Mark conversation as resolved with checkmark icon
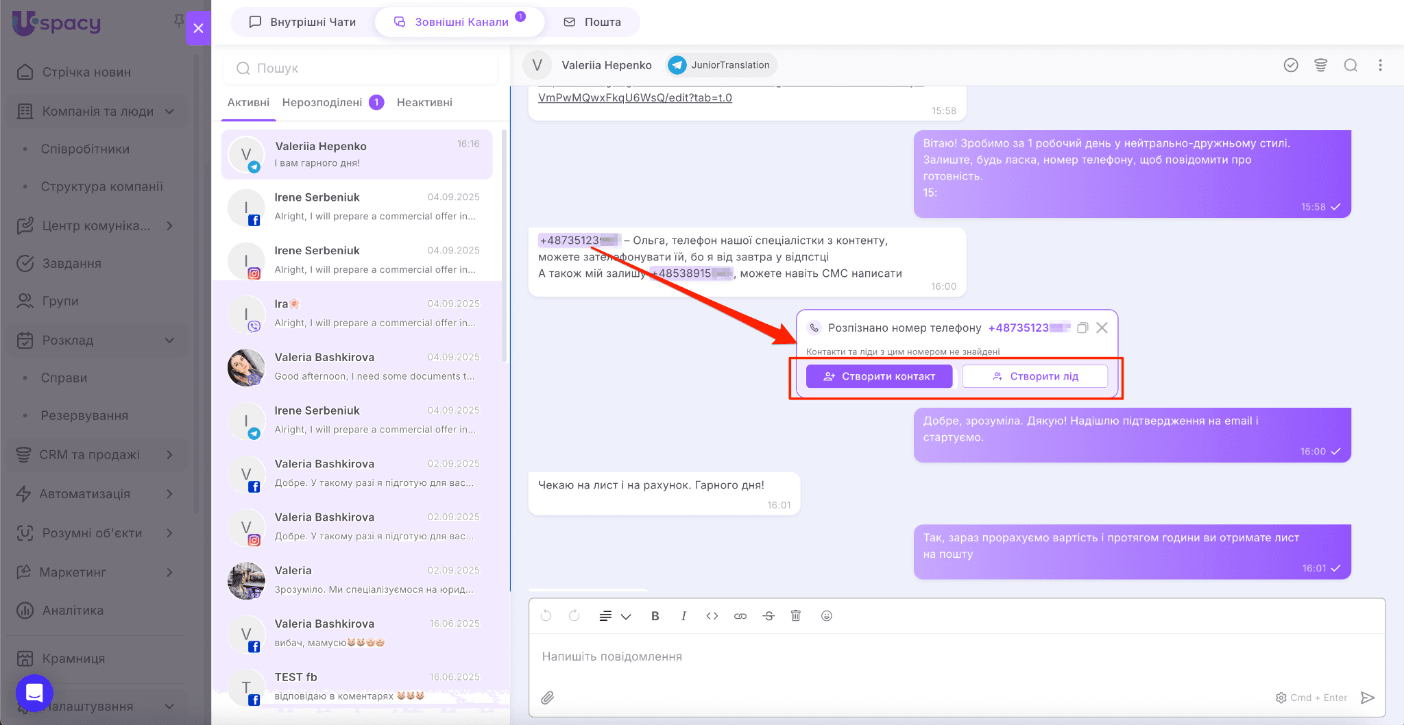The width and height of the screenshot is (1404, 725). pos(1291,65)
